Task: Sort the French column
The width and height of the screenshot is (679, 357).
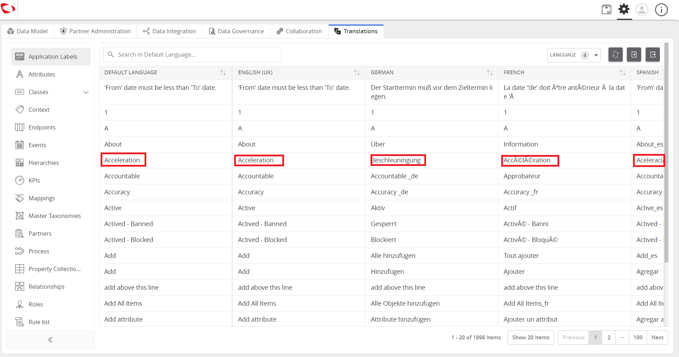Action: [622, 73]
